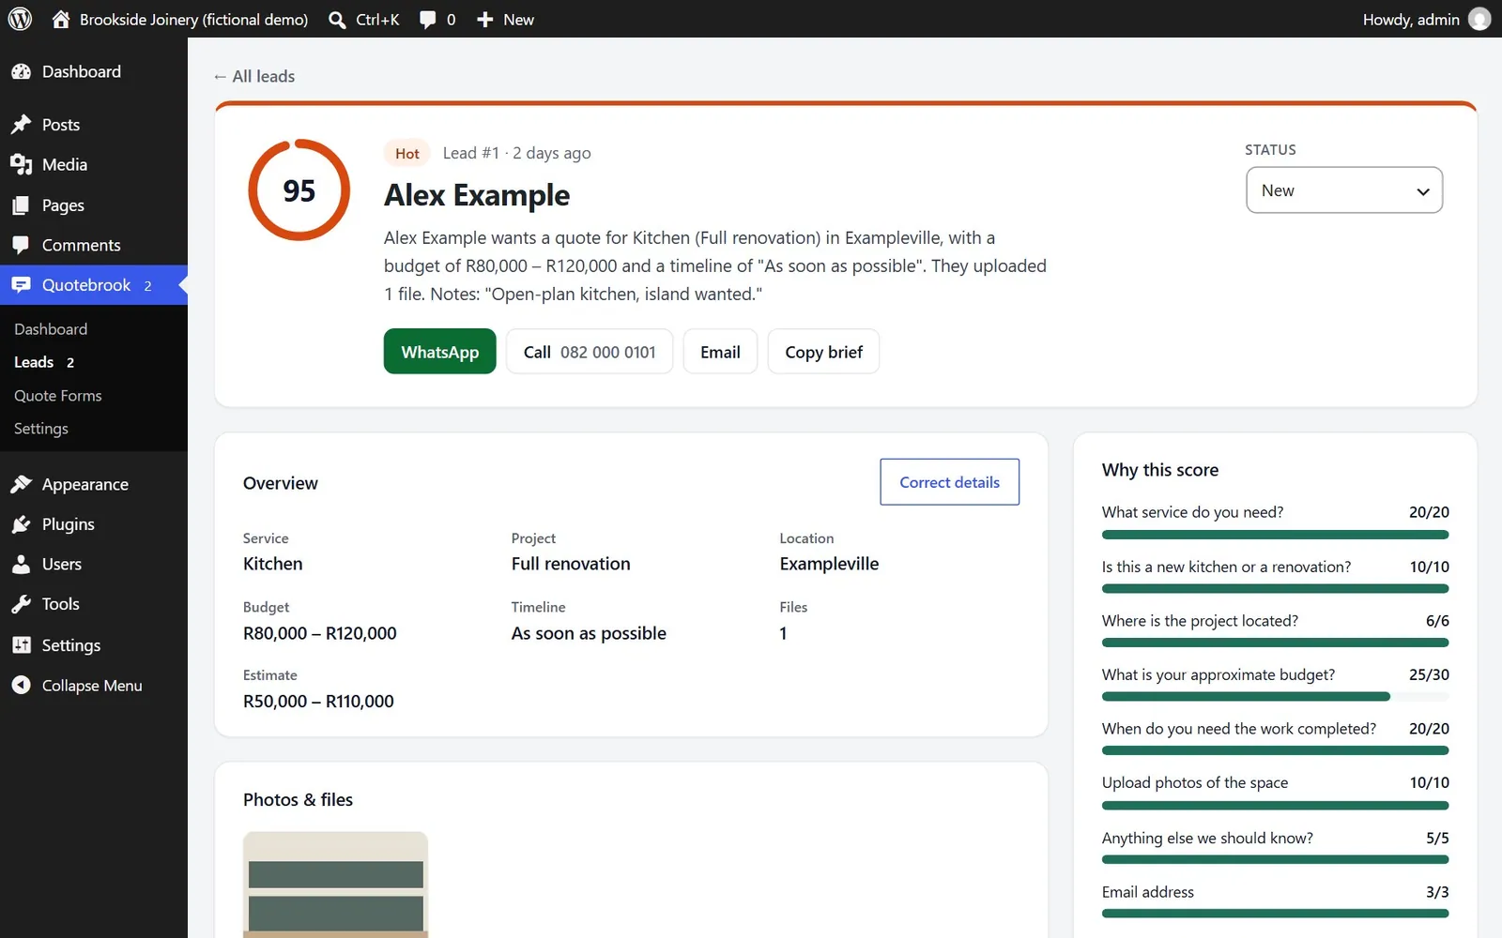1502x938 pixels.
Task: Open the uploaded photo thumbnail
Action: pos(335,885)
